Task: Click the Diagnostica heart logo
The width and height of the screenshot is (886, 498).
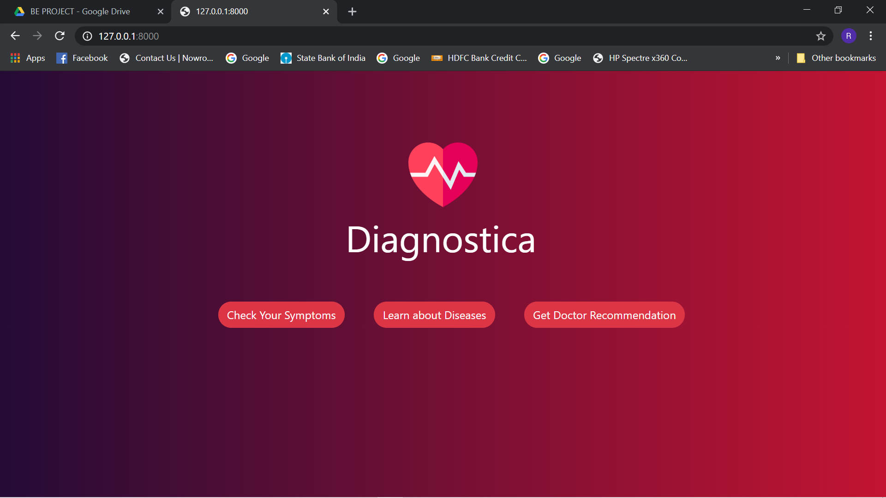Action: [x=443, y=174]
